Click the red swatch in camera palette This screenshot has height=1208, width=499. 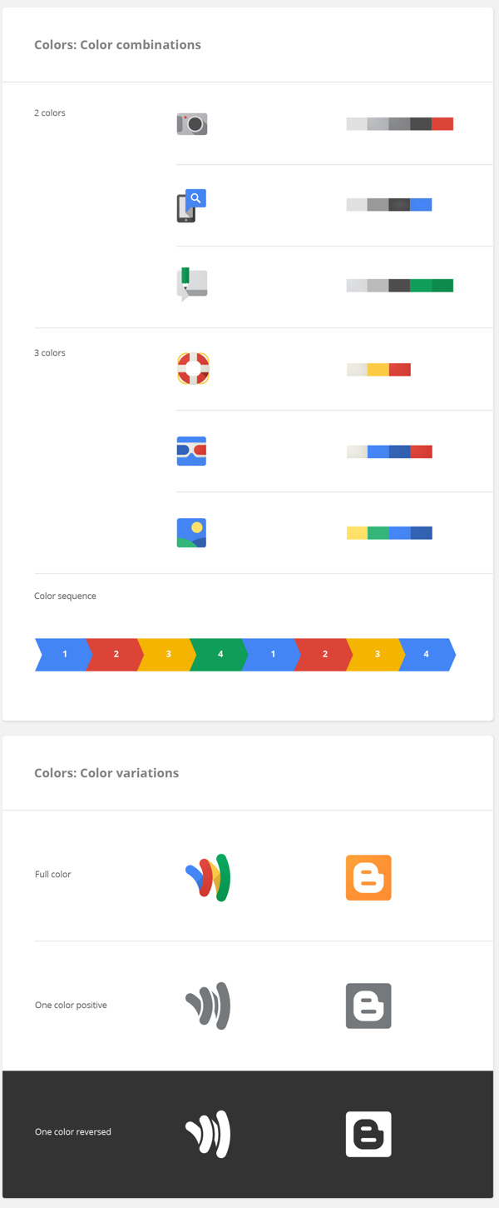pyautogui.click(x=442, y=124)
